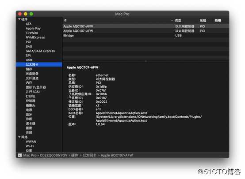
Task: Select the iBridge row
Action: coord(146,35)
